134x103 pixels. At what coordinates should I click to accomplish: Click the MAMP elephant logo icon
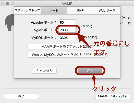tap(9, 23)
